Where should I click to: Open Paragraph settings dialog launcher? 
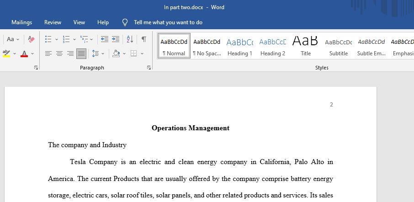pos(149,68)
